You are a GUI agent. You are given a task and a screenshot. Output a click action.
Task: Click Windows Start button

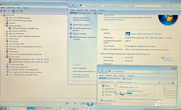3,108
